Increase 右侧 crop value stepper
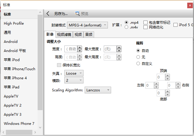The image size is (194, 136). [x=178, y=84]
